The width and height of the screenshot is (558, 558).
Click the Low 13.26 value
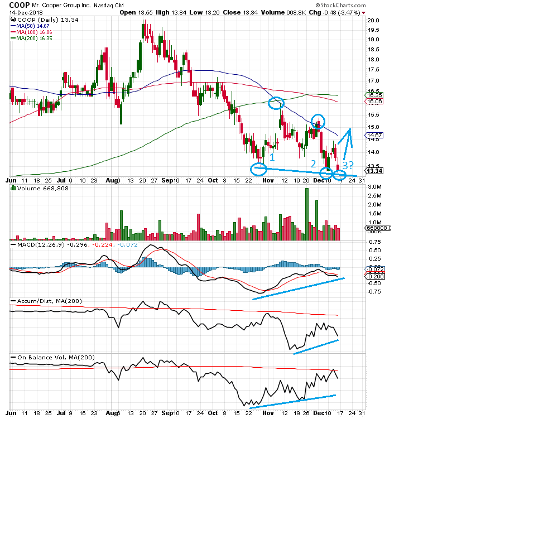(205, 12)
